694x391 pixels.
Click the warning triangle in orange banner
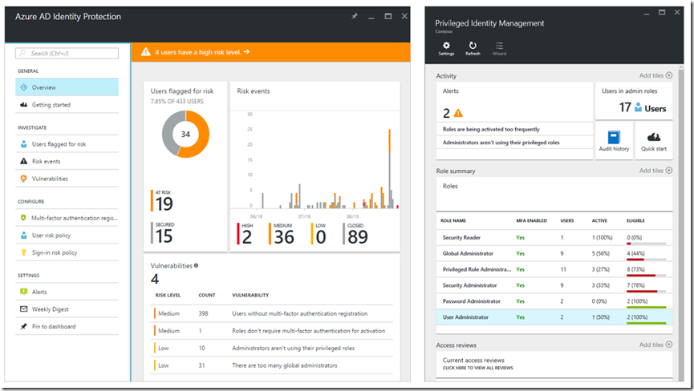click(x=146, y=52)
